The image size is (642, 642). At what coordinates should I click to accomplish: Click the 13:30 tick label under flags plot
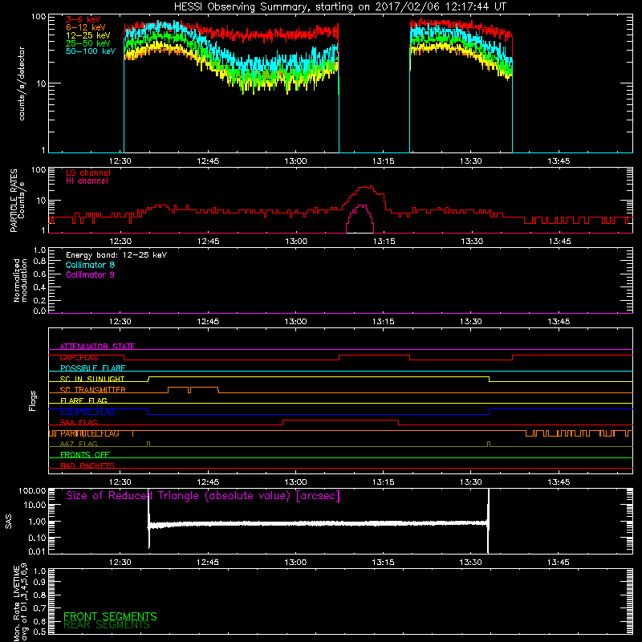[470, 482]
